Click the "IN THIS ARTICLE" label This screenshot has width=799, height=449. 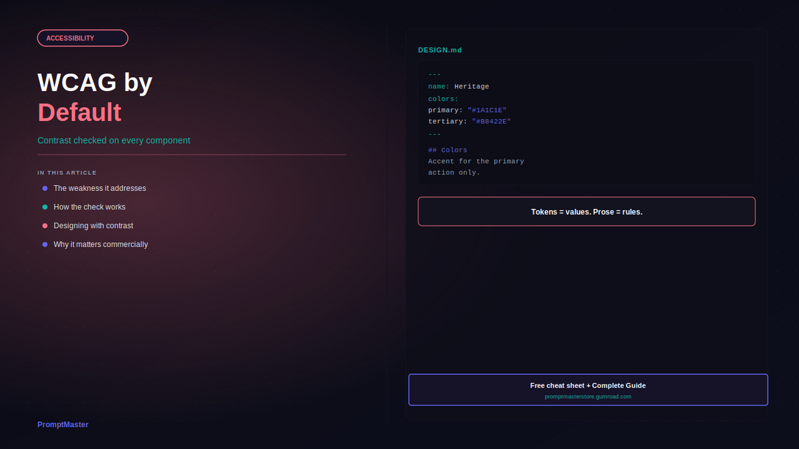(67, 173)
